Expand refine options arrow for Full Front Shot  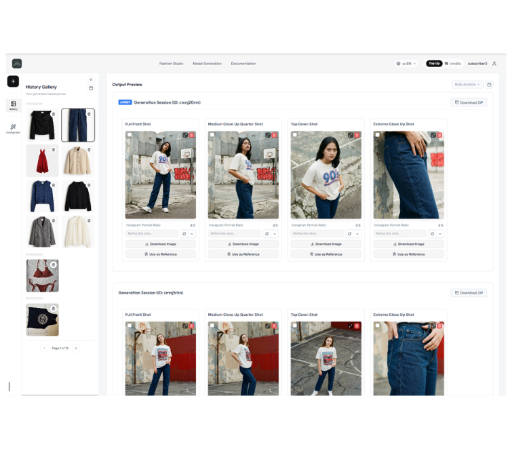click(192, 234)
